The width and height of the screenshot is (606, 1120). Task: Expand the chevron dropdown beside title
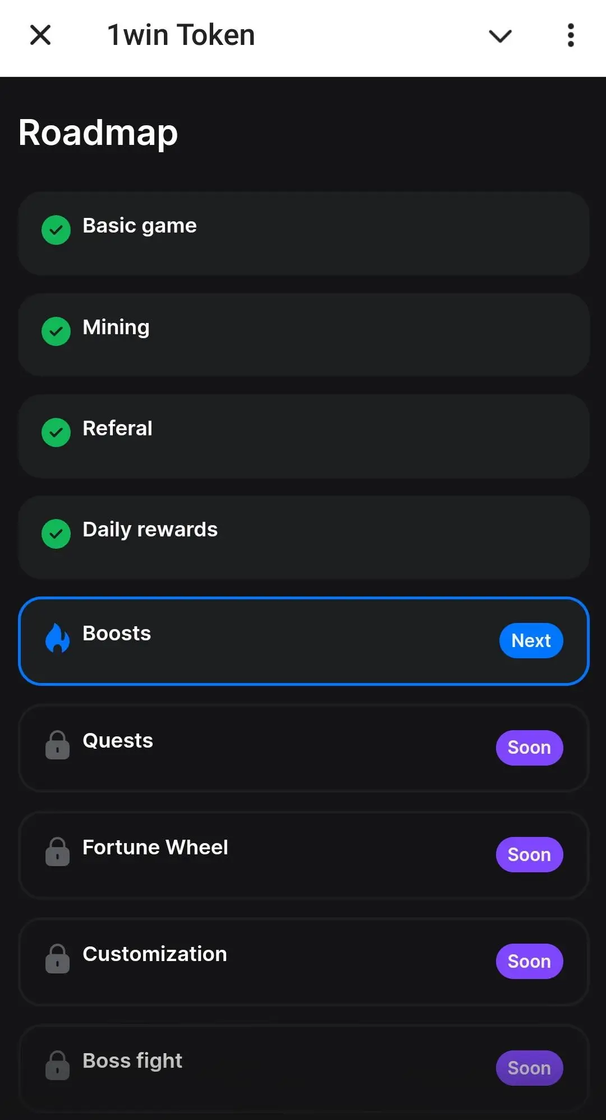tap(500, 36)
